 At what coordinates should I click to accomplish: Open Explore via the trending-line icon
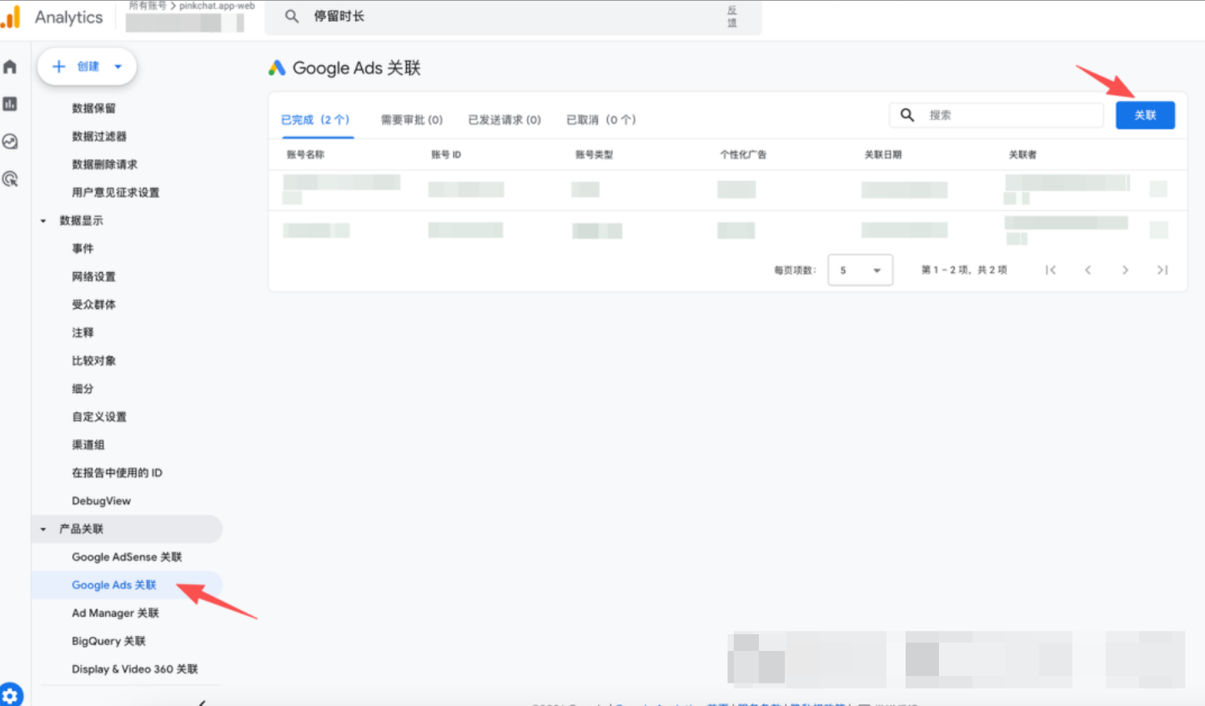[x=10, y=142]
